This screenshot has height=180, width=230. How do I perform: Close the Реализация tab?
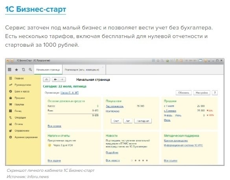point(103,67)
